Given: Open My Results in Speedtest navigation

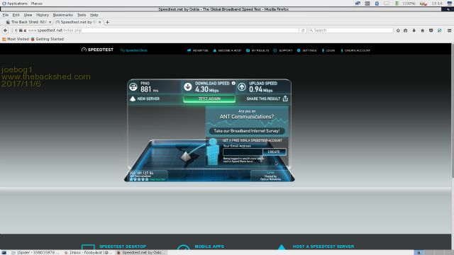Looking at the screenshot, I should (x=258, y=50).
